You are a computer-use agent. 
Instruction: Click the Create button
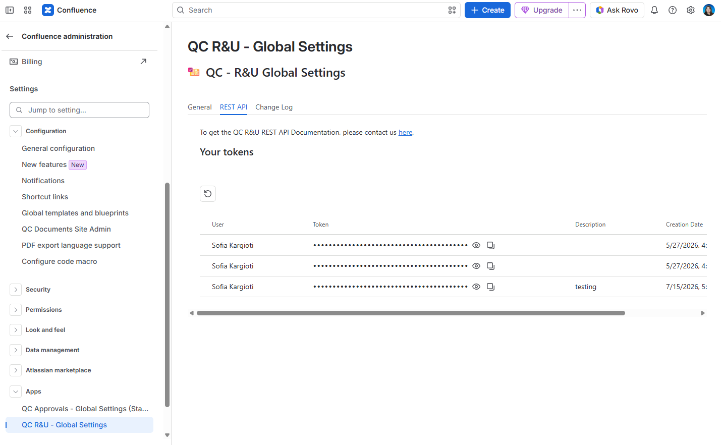[x=487, y=10]
